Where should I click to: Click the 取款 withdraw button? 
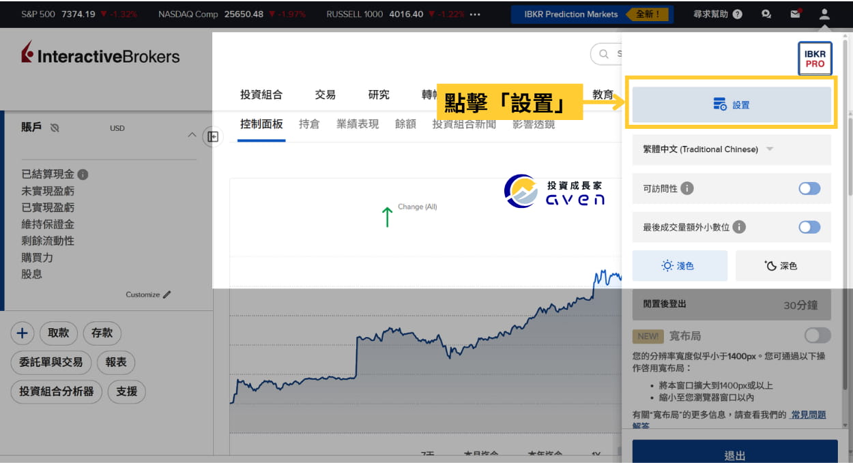pos(59,333)
